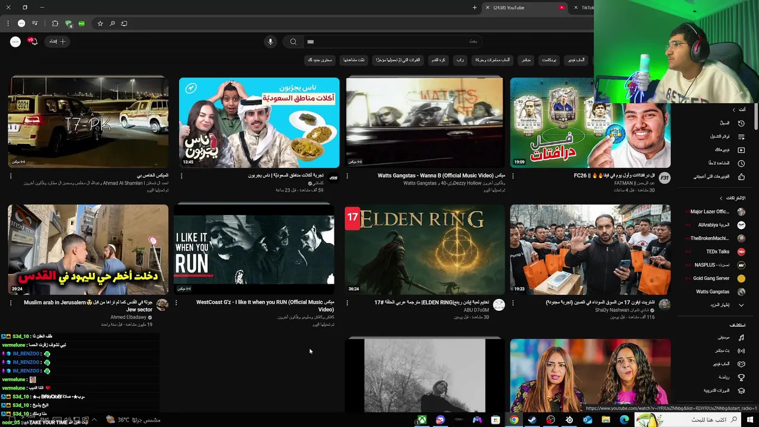759x427 pixels.
Task: Open Muslim arab in Jerusalem thumbnail
Action: [88, 250]
